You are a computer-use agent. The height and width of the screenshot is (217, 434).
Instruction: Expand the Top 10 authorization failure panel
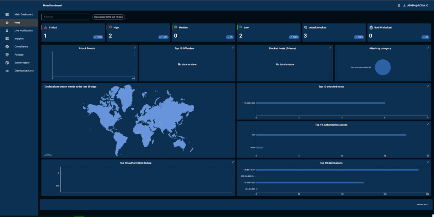coord(232,162)
